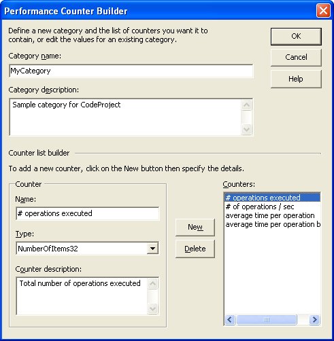The height and width of the screenshot is (341, 334).
Task: Select "# operations executed" in Counters list
Action: click(x=272, y=198)
